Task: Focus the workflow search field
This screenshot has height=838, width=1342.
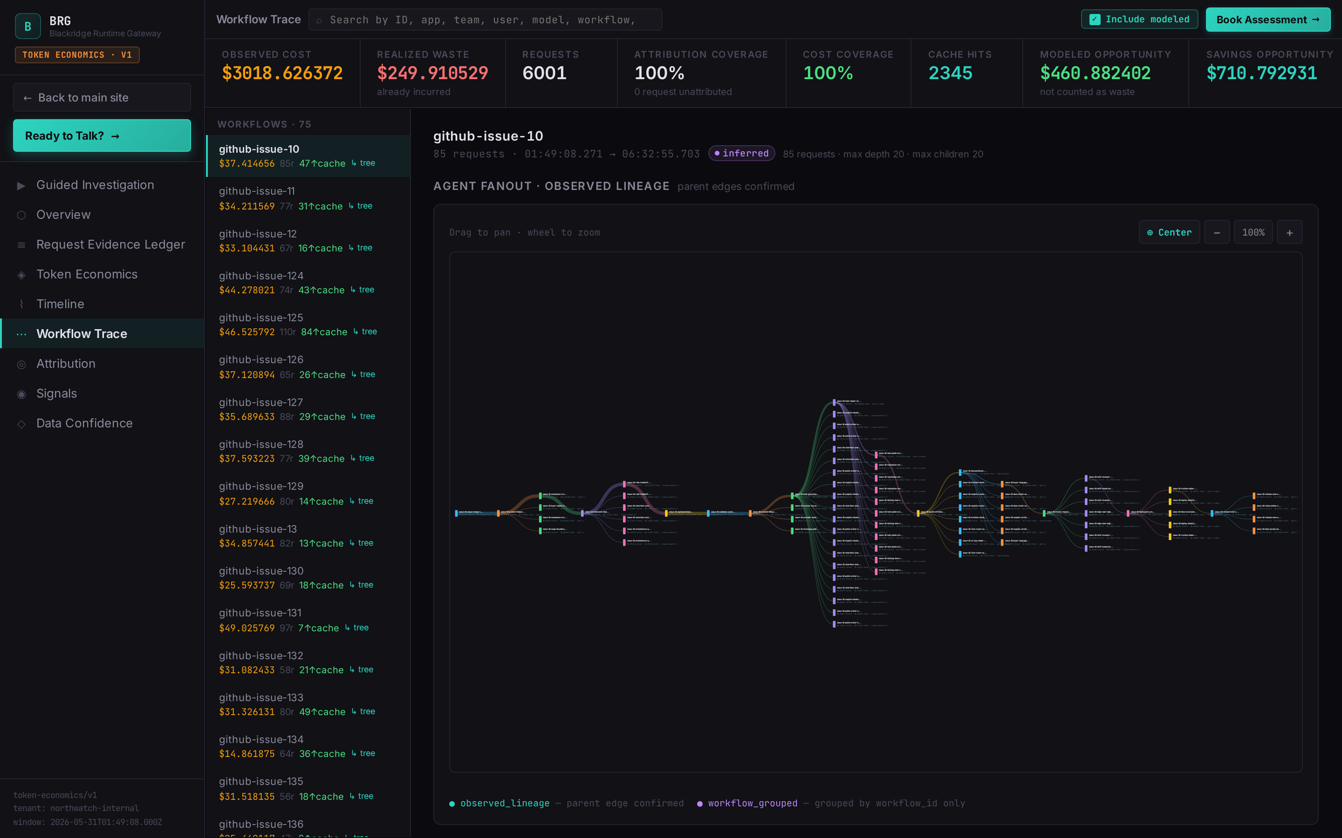Action: [x=485, y=20]
